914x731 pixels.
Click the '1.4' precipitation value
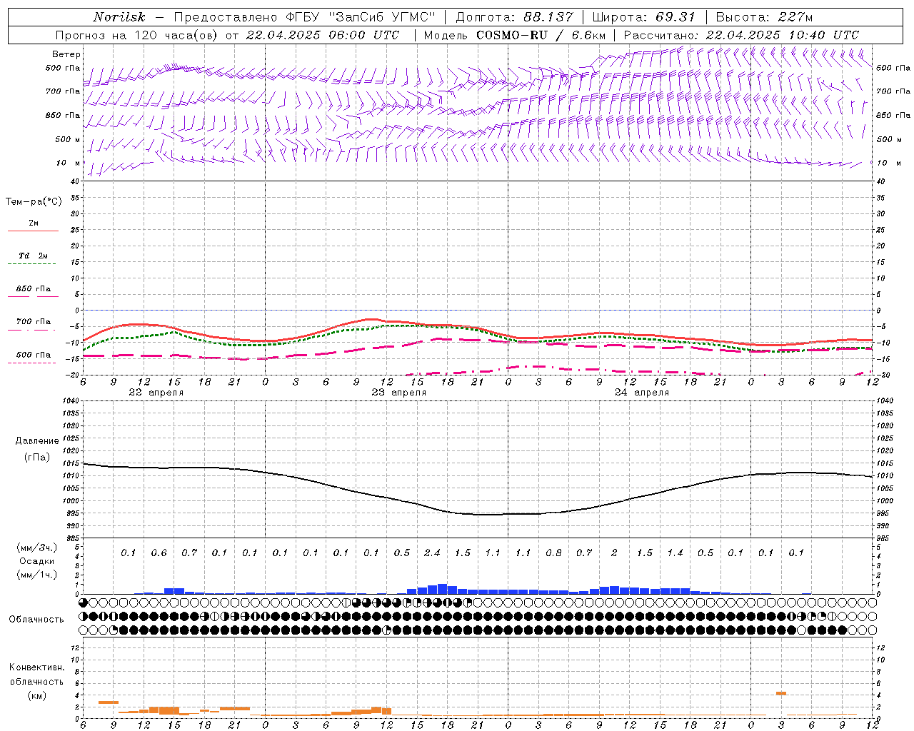click(675, 553)
